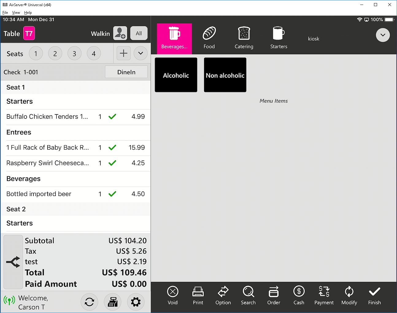The width and height of the screenshot is (397, 313).
Task: Select the Alcoholic subcategory button
Action: (x=176, y=75)
